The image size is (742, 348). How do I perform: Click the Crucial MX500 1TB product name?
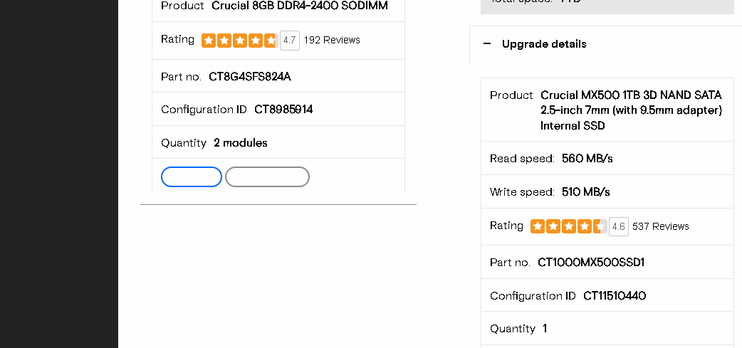pyautogui.click(x=631, y=110)
